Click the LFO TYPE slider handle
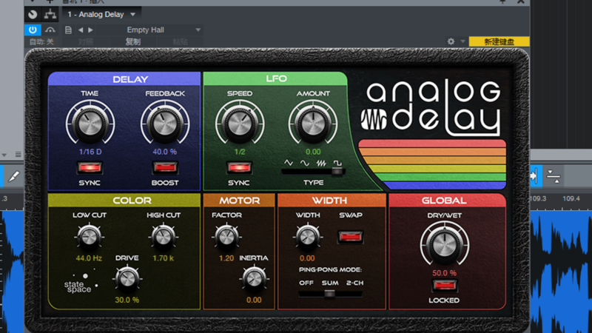 (337, 172)
